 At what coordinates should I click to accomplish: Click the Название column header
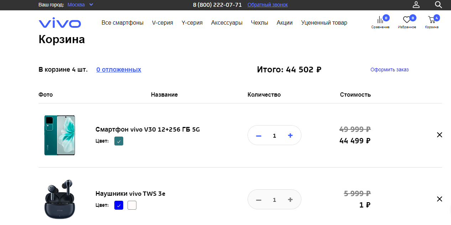(x=164, y=94)
